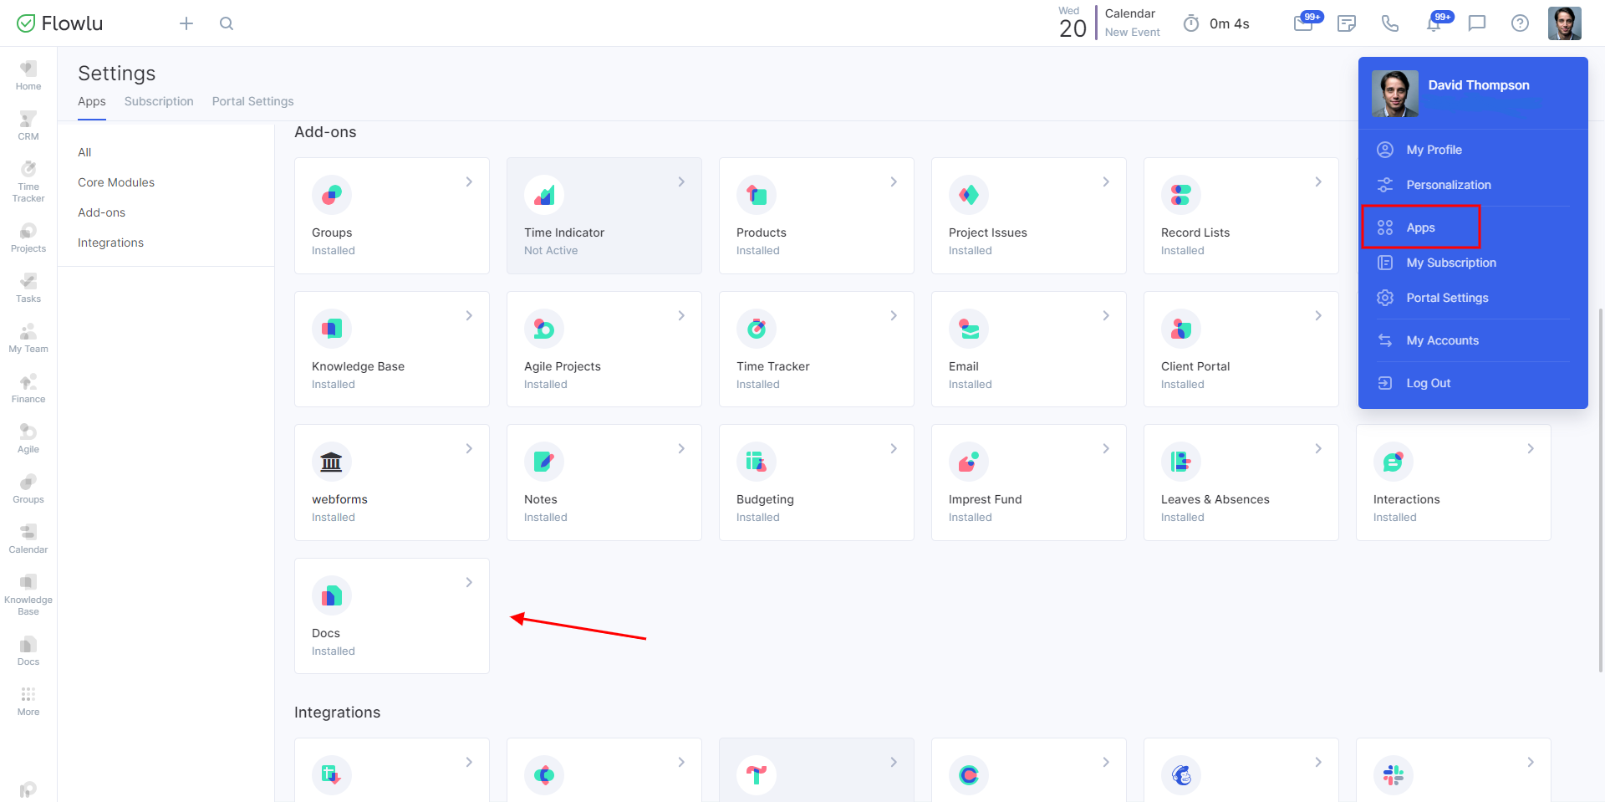Screen dimensions: 1605x802
Task: Expand the Groups add-on card chevron
Action: click(x=469, y=181)
